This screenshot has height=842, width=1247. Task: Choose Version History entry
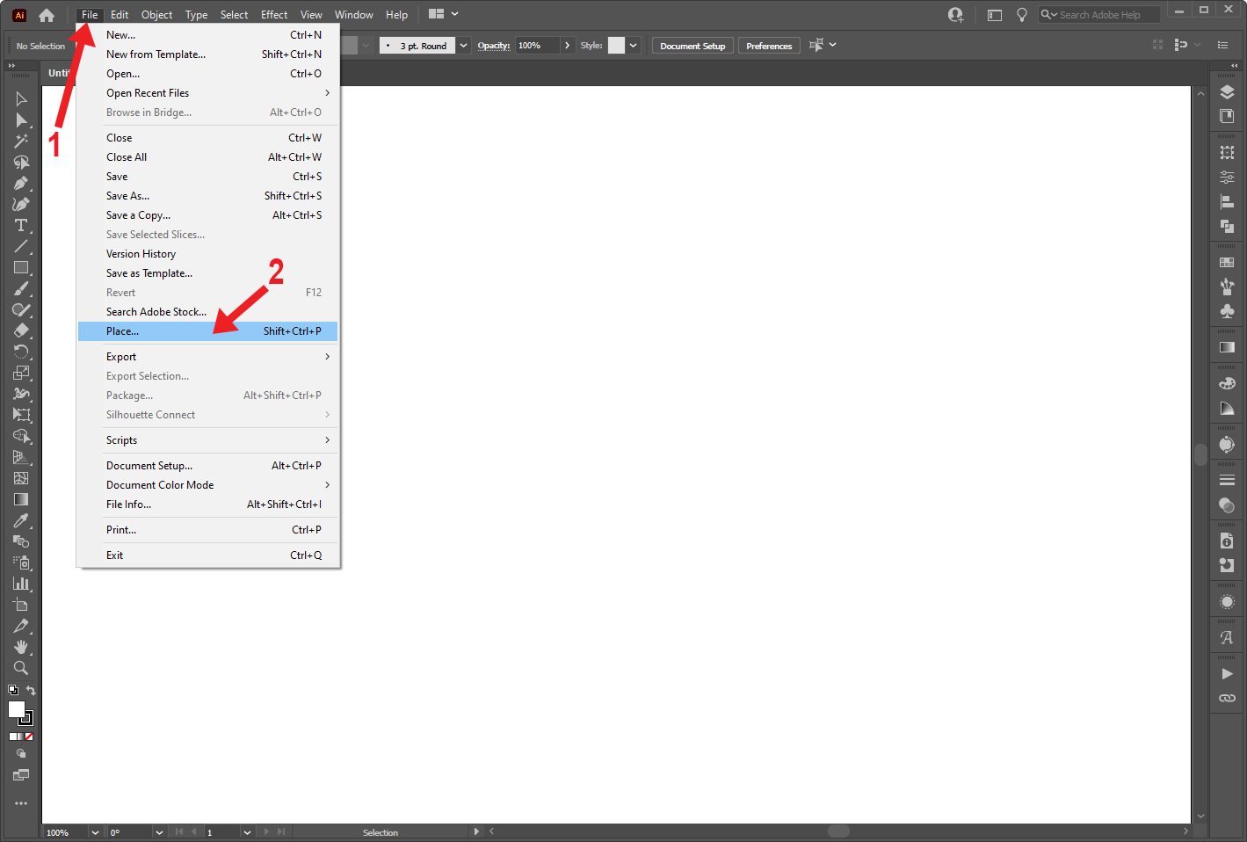click(208, 254)
